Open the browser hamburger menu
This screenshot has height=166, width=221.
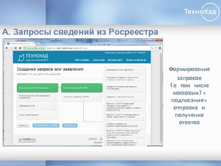tap(160, 48)
